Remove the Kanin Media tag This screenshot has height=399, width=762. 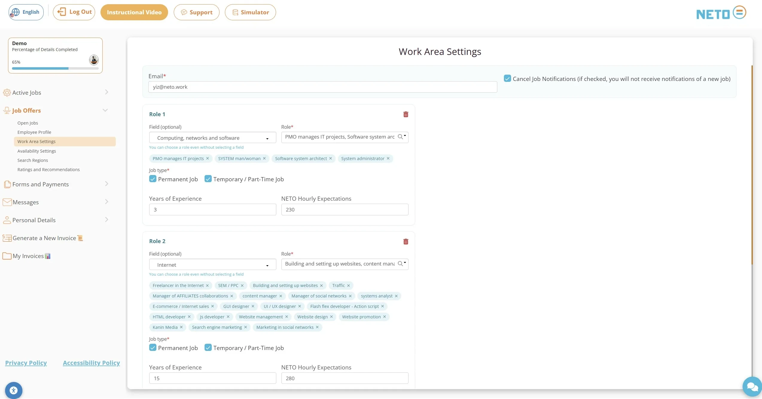[181, 327]
